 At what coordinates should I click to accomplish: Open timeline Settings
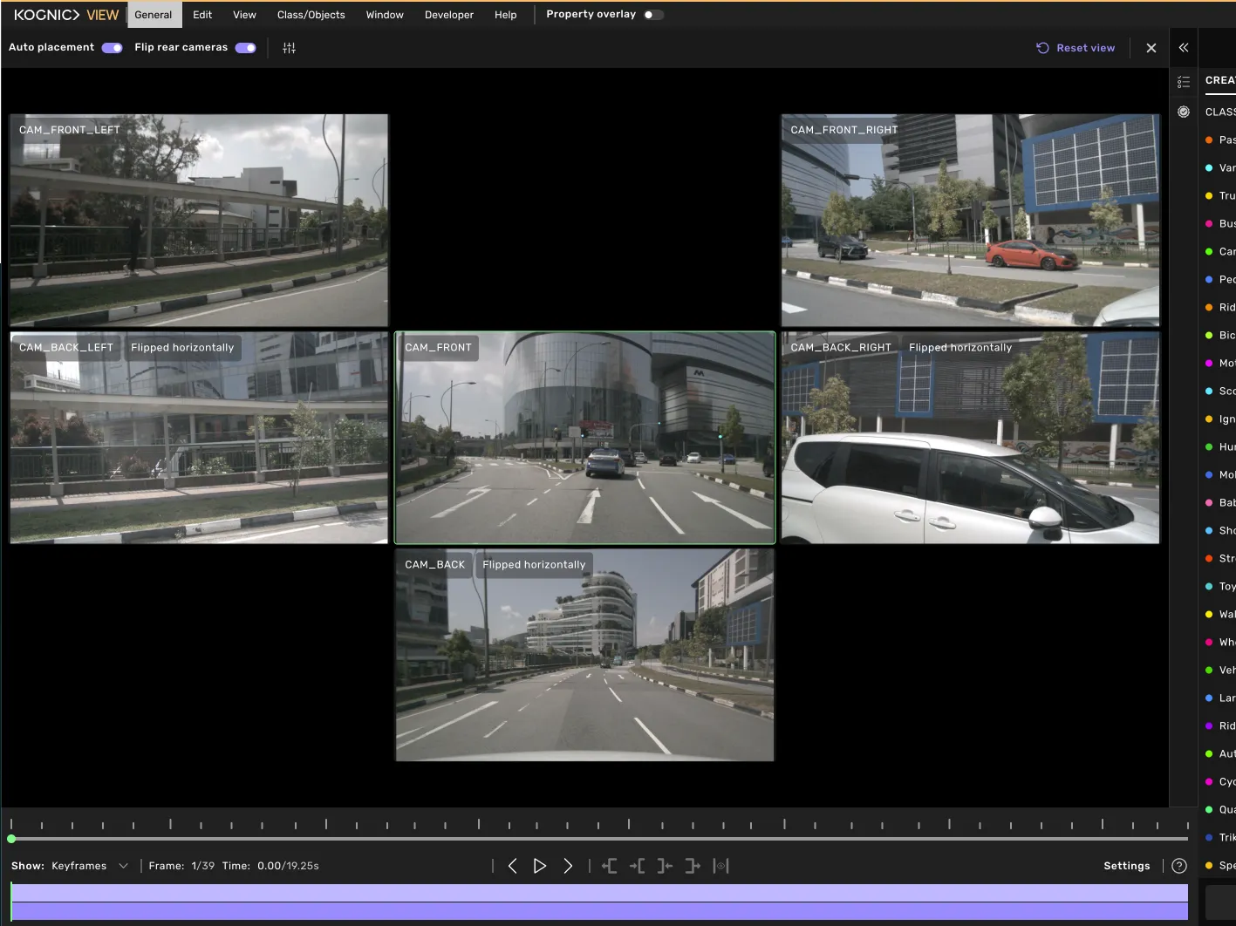coord(1127,866)
